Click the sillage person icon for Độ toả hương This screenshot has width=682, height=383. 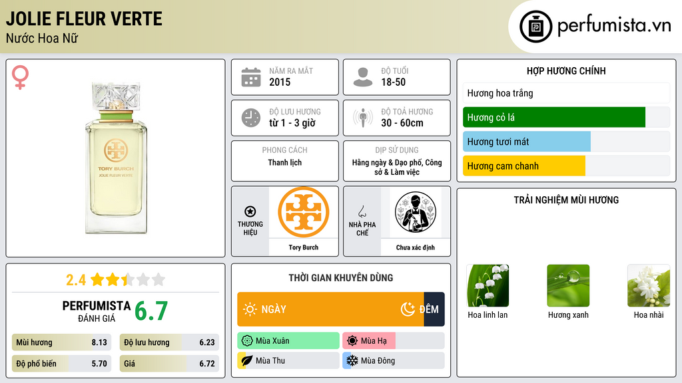[363, 118]
